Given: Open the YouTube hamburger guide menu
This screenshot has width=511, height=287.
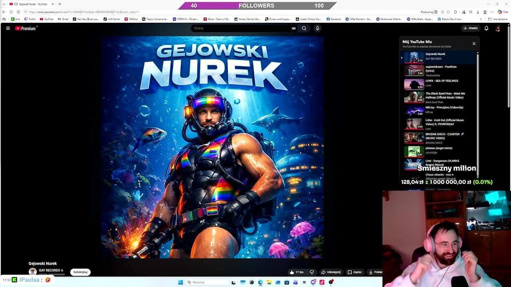Looking at the screenshot, I should [8, 28].
